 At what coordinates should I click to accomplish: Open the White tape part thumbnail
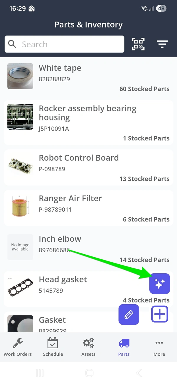(20, 76)
